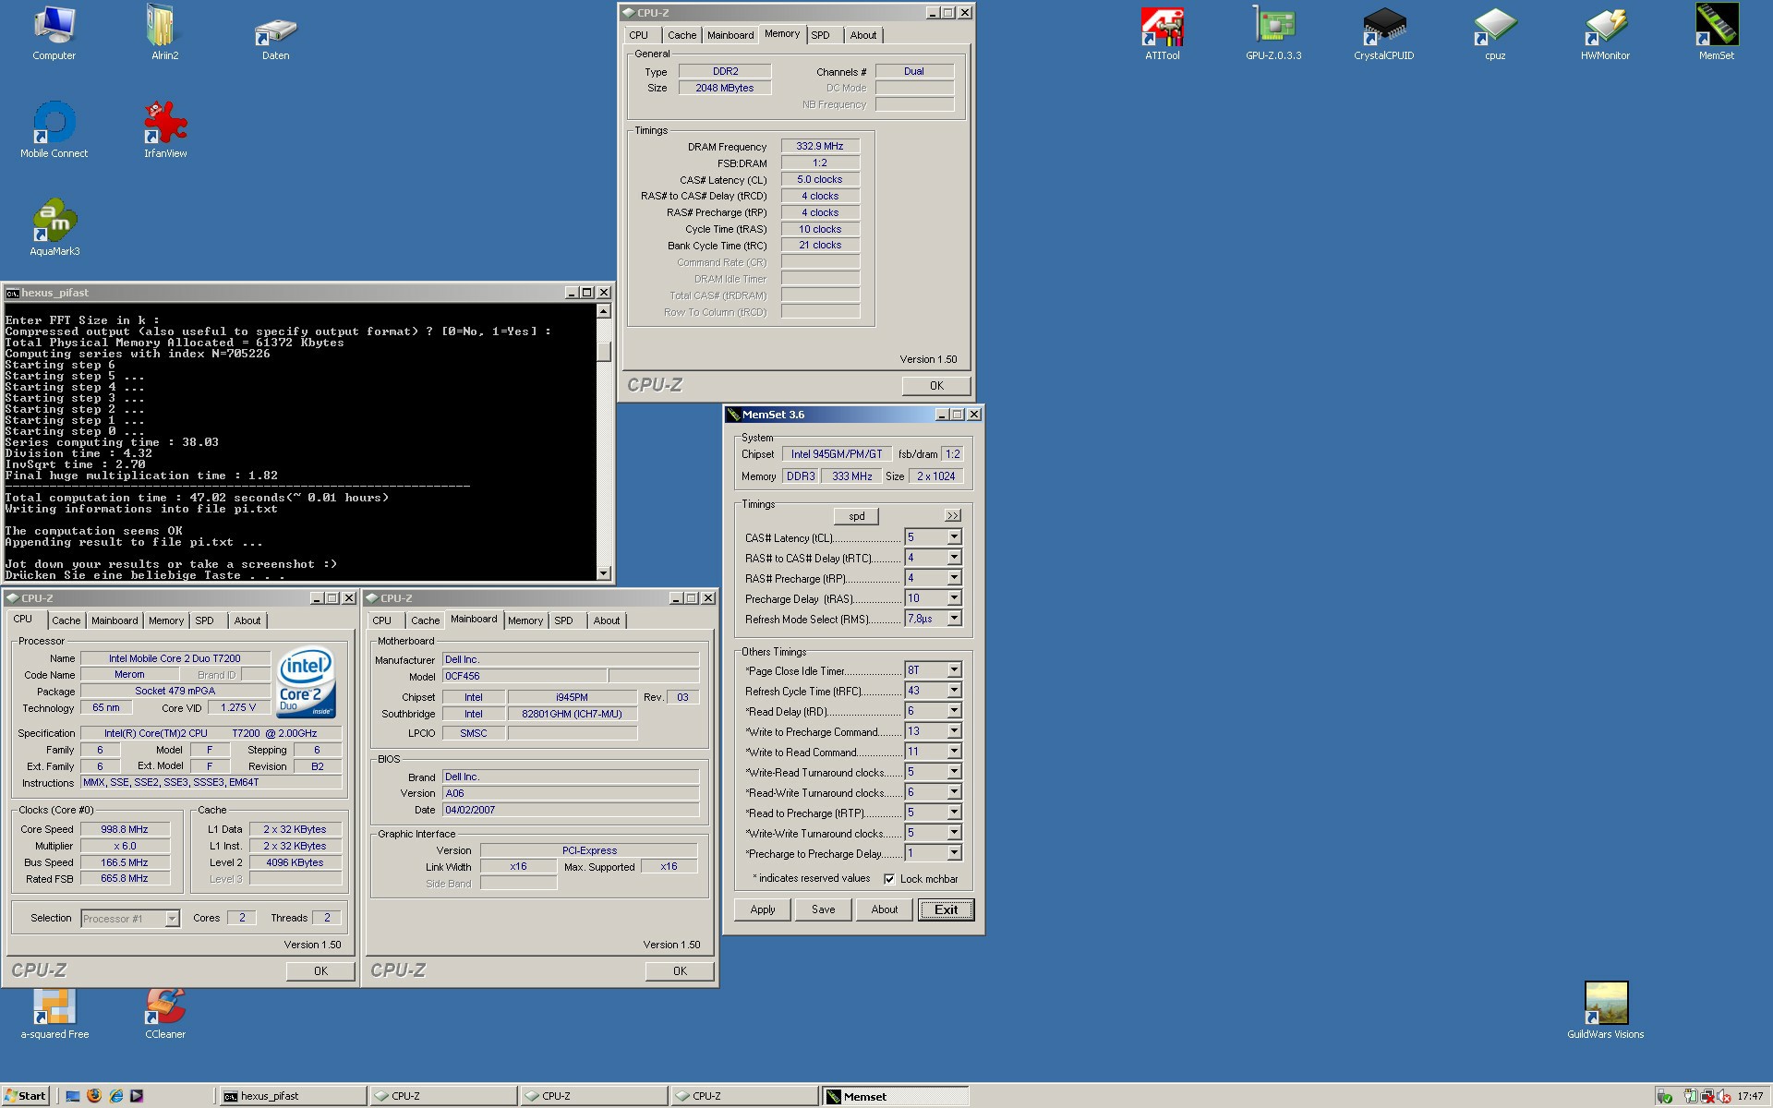The image size is (1773, 1108).
Task: Open HWMonitor desktop shortcut
Action: click(1606, 32)
